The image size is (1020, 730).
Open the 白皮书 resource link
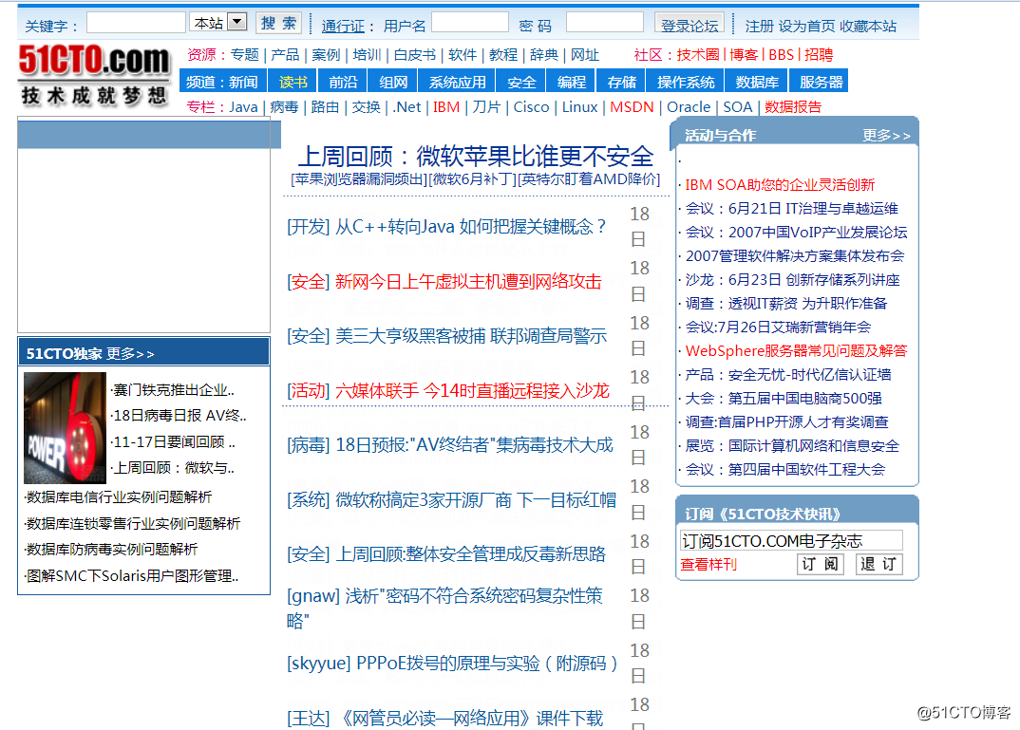pyautogui.click(x=414, y=55)
